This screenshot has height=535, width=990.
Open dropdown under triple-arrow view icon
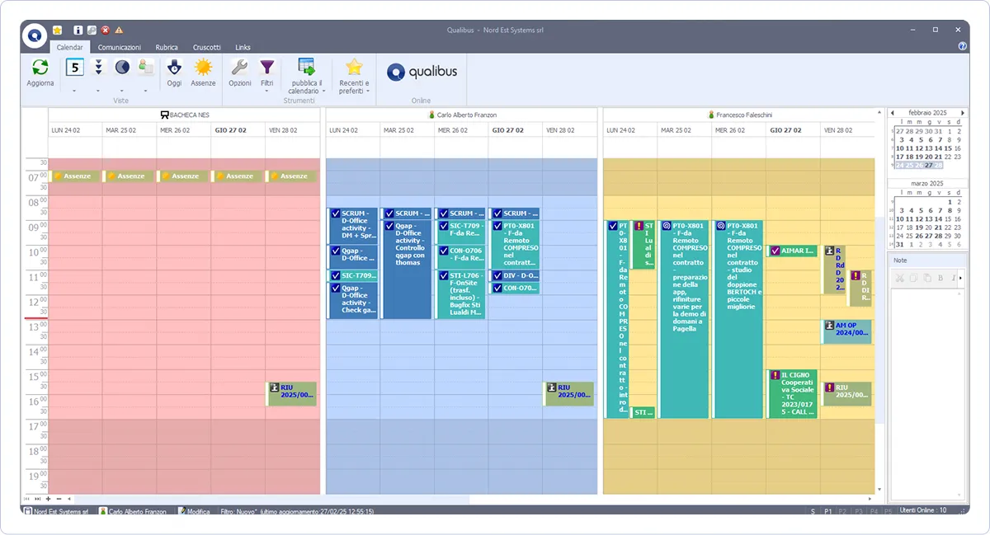98,90
